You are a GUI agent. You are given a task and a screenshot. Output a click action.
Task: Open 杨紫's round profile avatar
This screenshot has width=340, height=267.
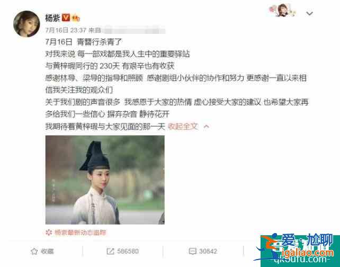coord(26,24)
